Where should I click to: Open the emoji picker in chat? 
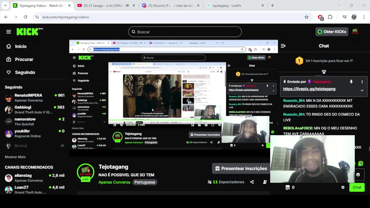coord(358,174)
